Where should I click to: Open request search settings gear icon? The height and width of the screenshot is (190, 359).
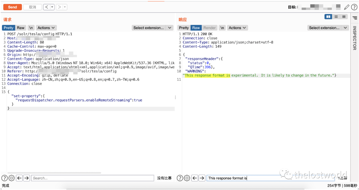point(11,178)
